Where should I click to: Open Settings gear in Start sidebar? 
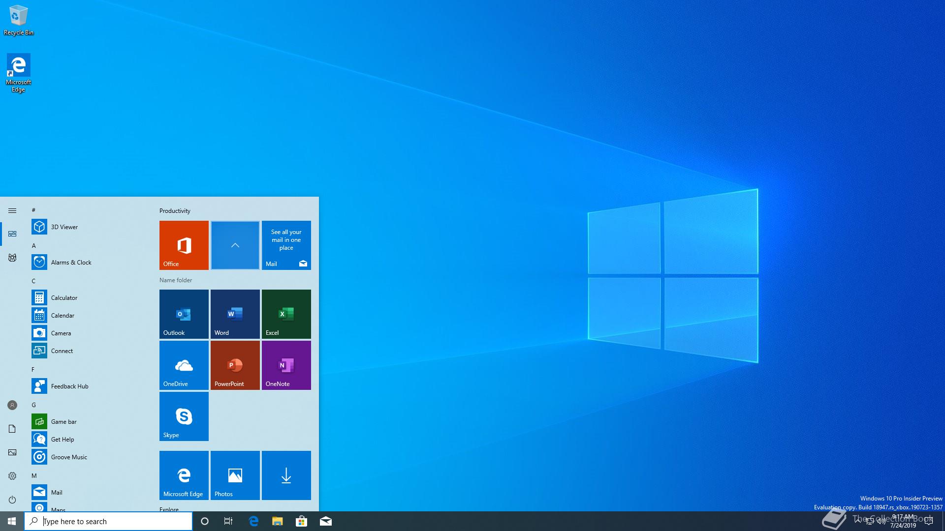click(x=12, y=476)
